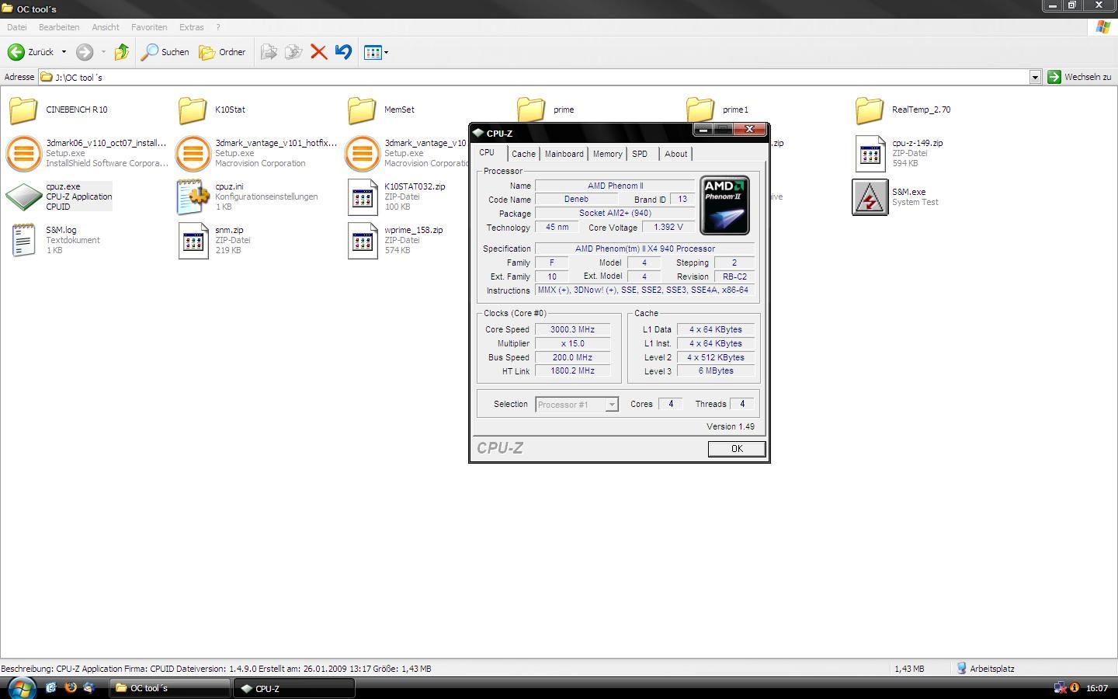Select the S&M.log text document icon
This screenshot has height=699, width=1118.
23,240
